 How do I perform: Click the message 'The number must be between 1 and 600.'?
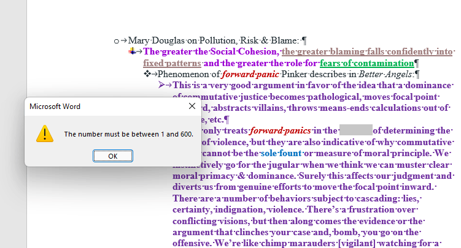click(x=129, y=134)
